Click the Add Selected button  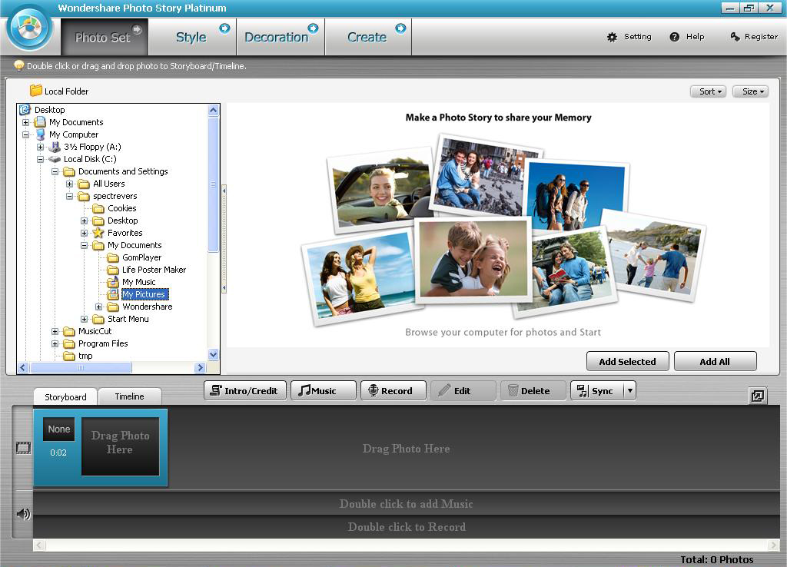[627, 361]
